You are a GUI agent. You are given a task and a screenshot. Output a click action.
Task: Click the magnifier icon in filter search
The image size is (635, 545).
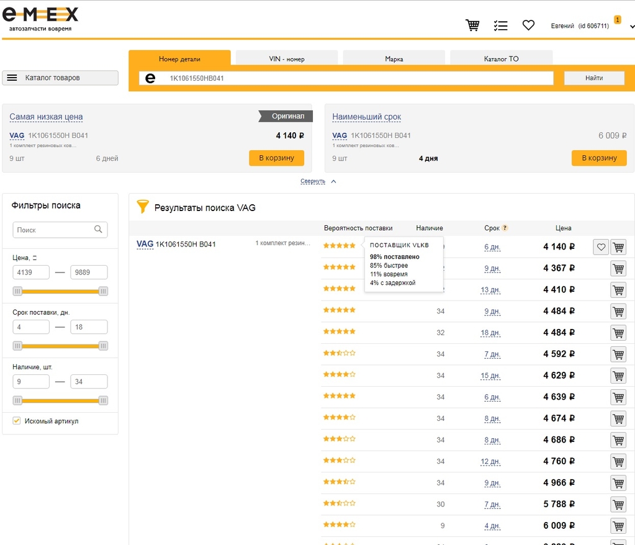tap(98, 229)
